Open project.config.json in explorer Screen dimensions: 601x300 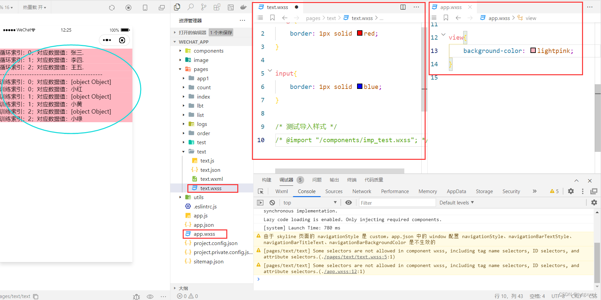tap(215, 243)
